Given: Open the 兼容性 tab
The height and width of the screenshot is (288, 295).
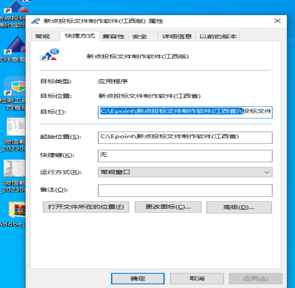Looking at the screenshot, I should coord(113,36).
